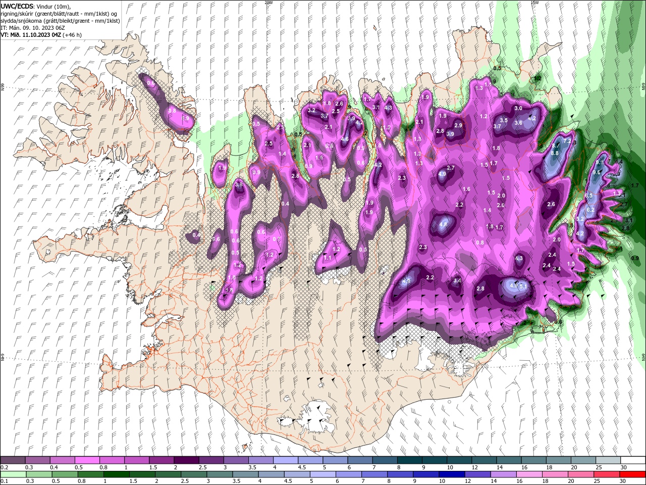Viewport: 646px width, 485px height.
Task: Pick the bright red last swatch of lower scale
Action: pos(633,474)
